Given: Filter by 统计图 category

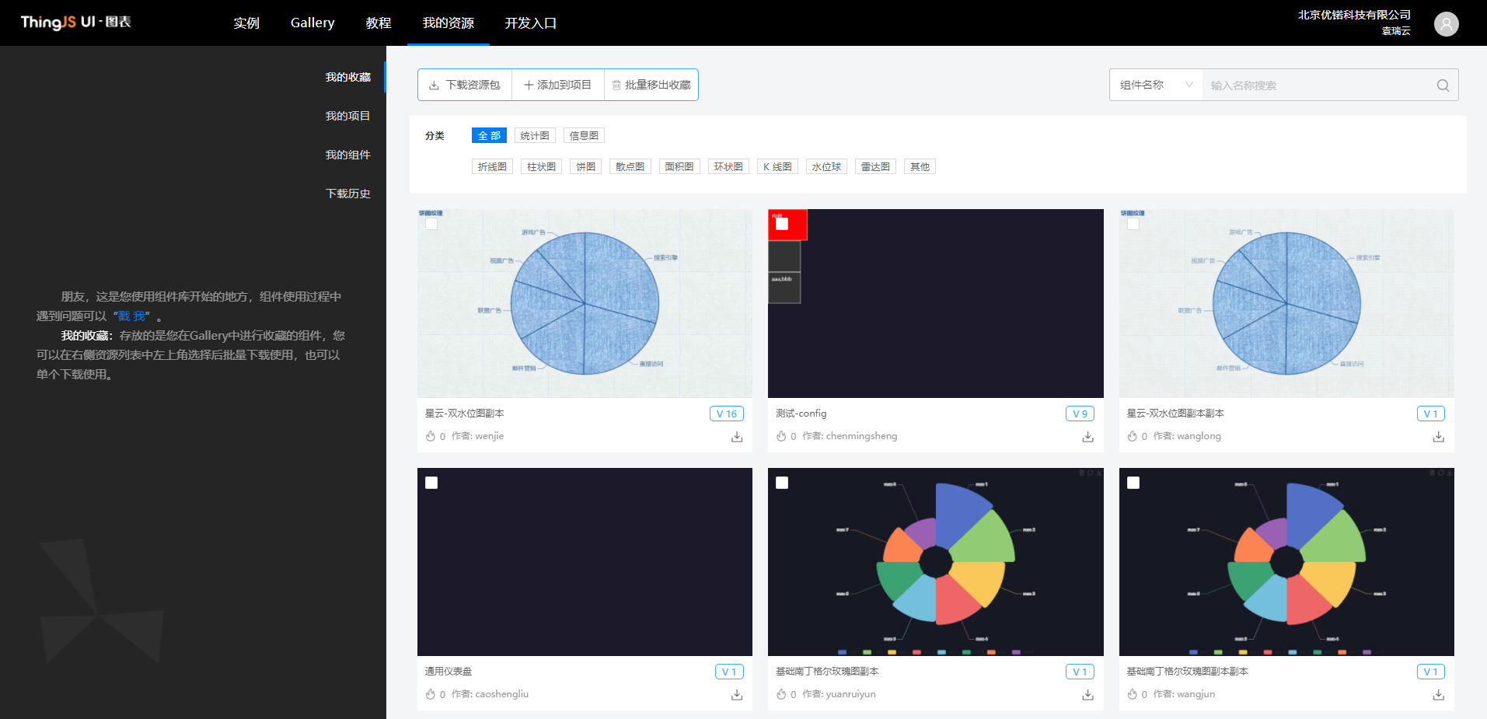Looking at the screenshot, I should tap(535, 135).
